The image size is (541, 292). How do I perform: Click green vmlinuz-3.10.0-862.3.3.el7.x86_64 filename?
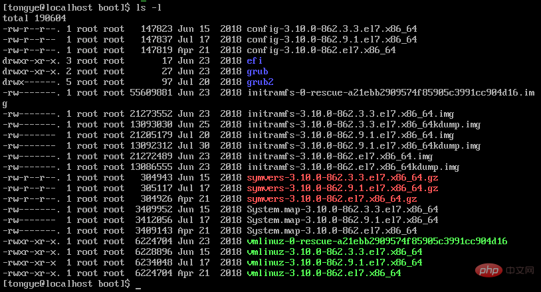pyautogui.click(x=335, y=252)
